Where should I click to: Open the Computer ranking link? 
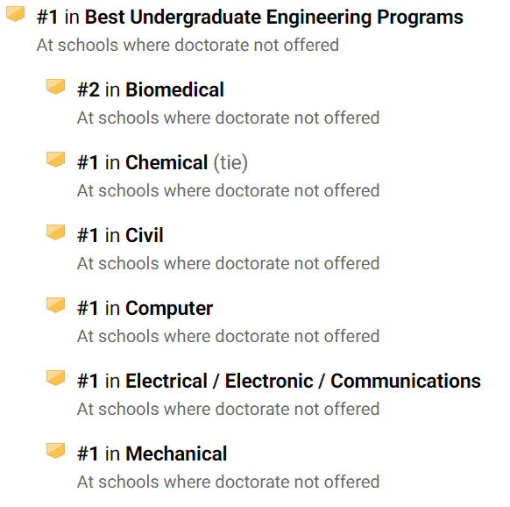tap(169, 309)
